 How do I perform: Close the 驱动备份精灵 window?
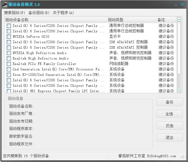182,4
